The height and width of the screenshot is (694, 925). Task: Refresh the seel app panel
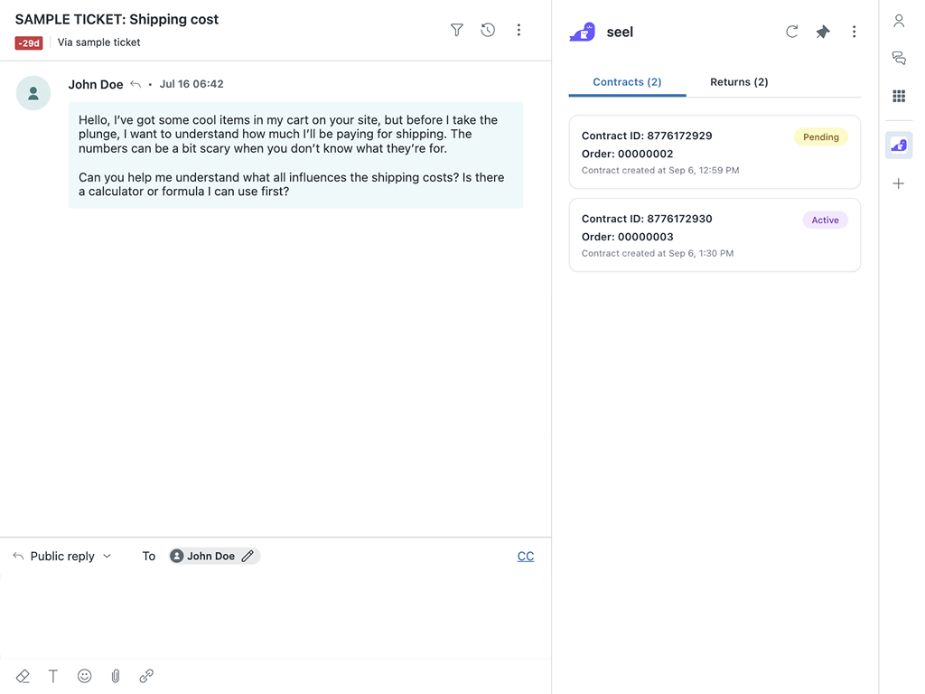tap(792, 32)
